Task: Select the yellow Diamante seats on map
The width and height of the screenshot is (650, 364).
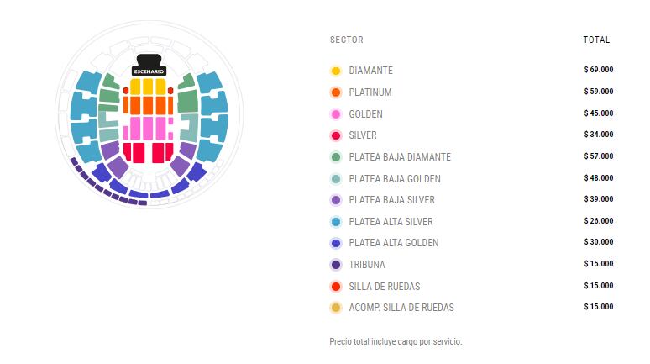Action: pos(148,86)
